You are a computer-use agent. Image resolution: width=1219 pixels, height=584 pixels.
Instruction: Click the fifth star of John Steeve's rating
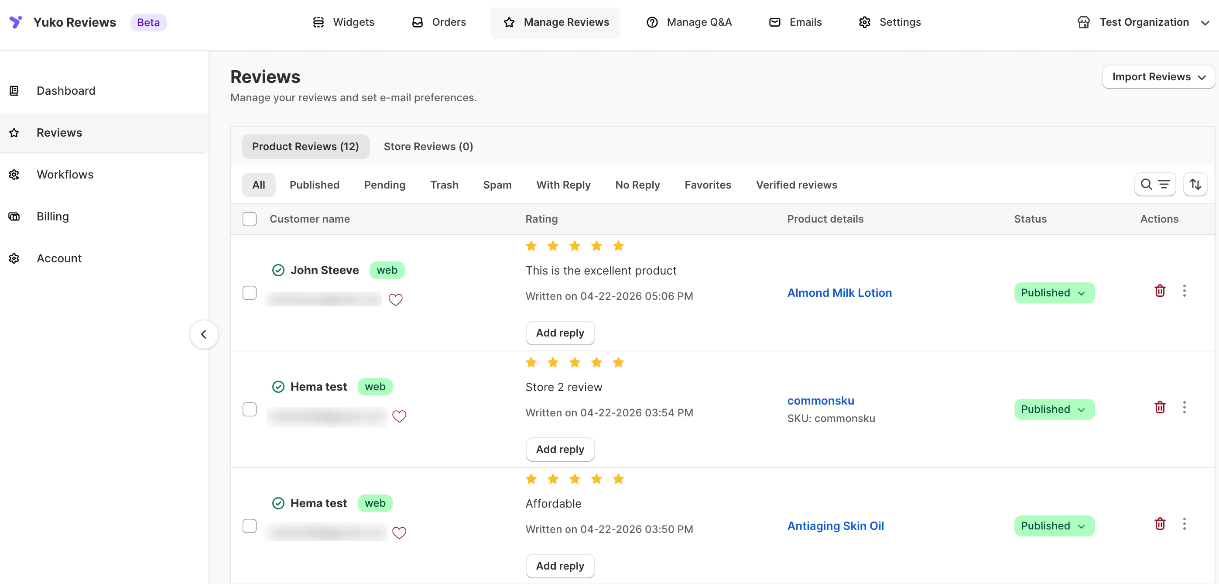[618, 246]
